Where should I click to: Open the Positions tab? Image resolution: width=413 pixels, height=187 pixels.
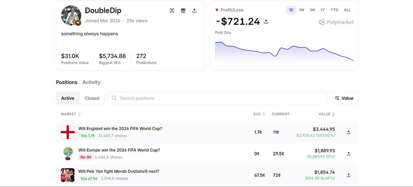66,82
